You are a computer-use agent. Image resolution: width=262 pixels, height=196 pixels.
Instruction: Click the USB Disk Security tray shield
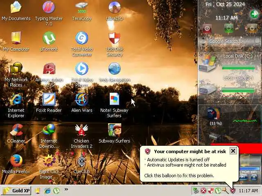pyautogui.click(x=210, y=191)
